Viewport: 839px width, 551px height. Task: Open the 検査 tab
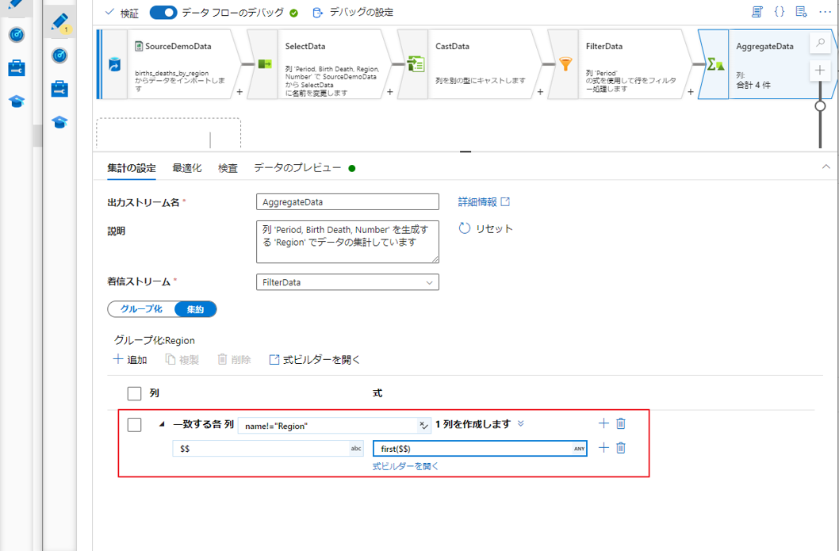pos(228,168)
